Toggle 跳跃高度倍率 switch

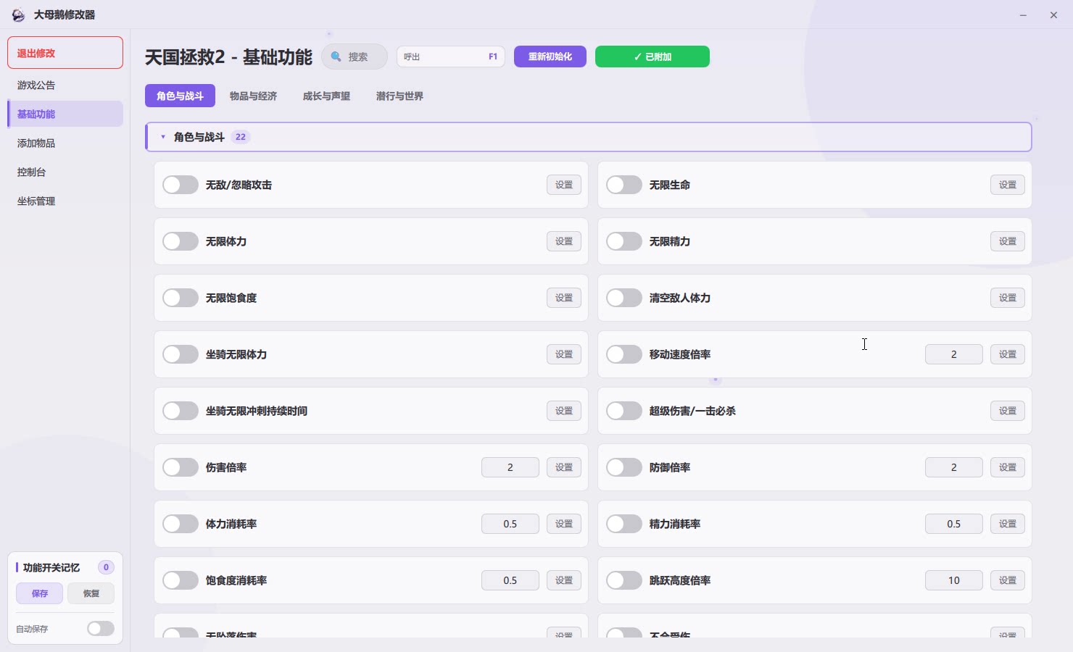(x=624, y=580)
